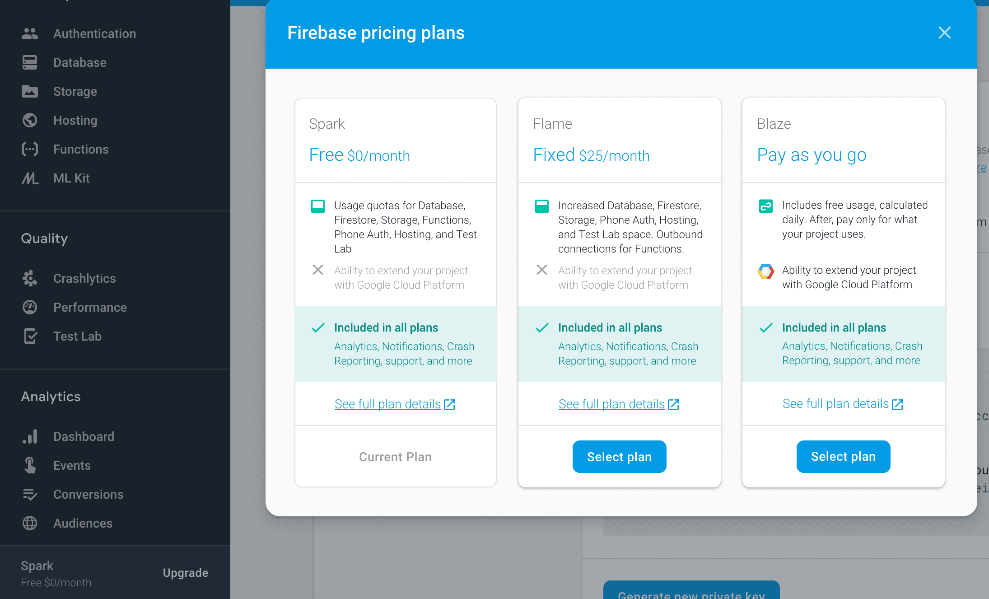Viewport: 989px width, 599px height.
Task: Select the Flame plan
Action: click(619, 457)
